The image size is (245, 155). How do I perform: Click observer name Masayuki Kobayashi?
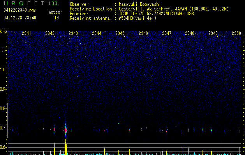tap(140, 4)
